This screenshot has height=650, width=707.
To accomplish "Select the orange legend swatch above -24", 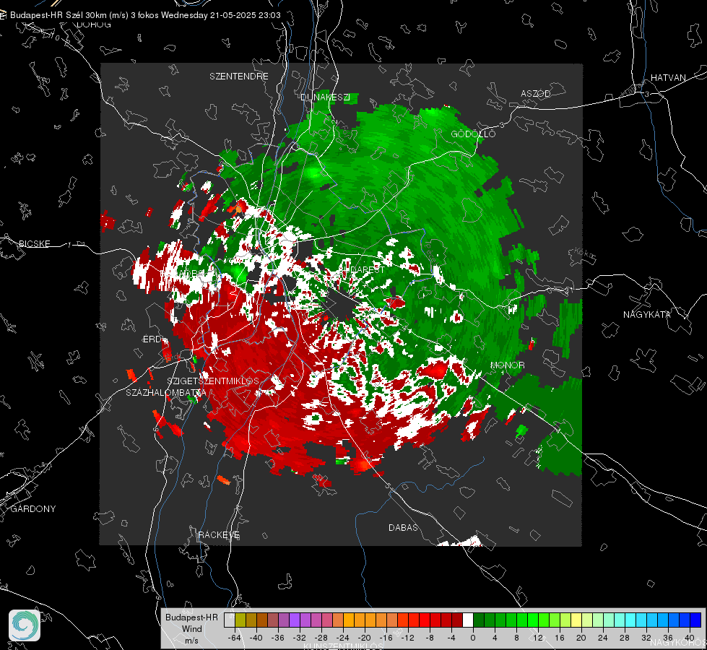I will [349, 620].
